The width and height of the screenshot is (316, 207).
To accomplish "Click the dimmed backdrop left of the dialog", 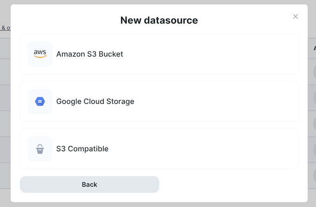I will coord(5,116).
